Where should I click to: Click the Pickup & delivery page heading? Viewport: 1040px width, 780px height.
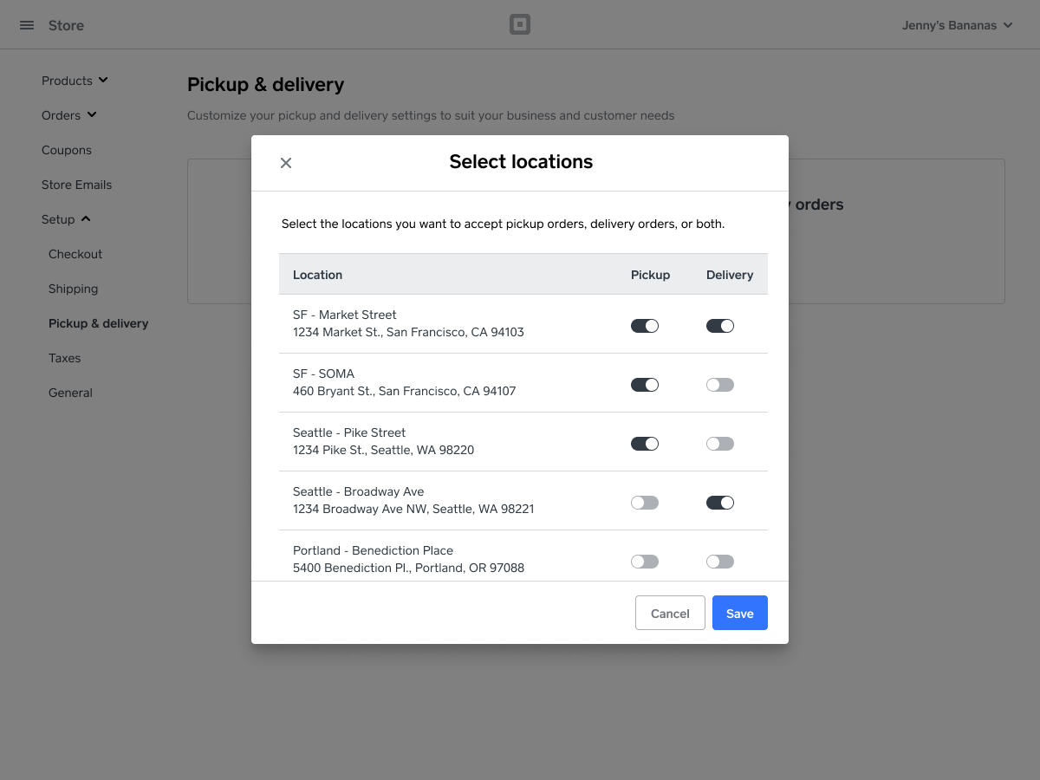(x=265, y=85)
